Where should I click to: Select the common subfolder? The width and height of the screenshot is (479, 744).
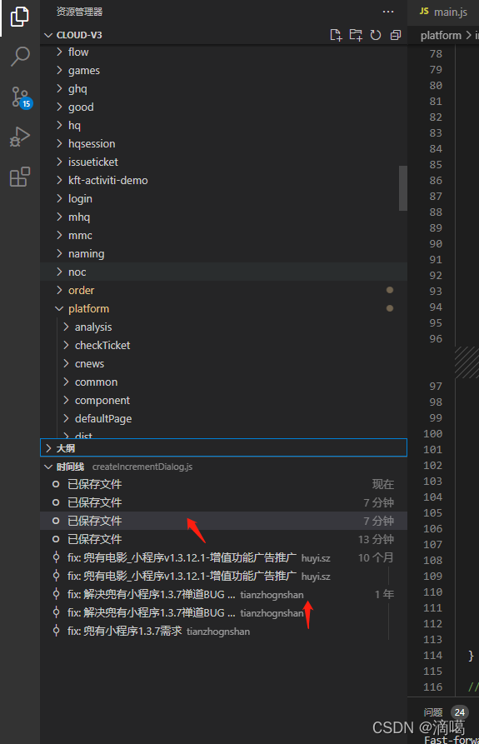pos(224,382)
